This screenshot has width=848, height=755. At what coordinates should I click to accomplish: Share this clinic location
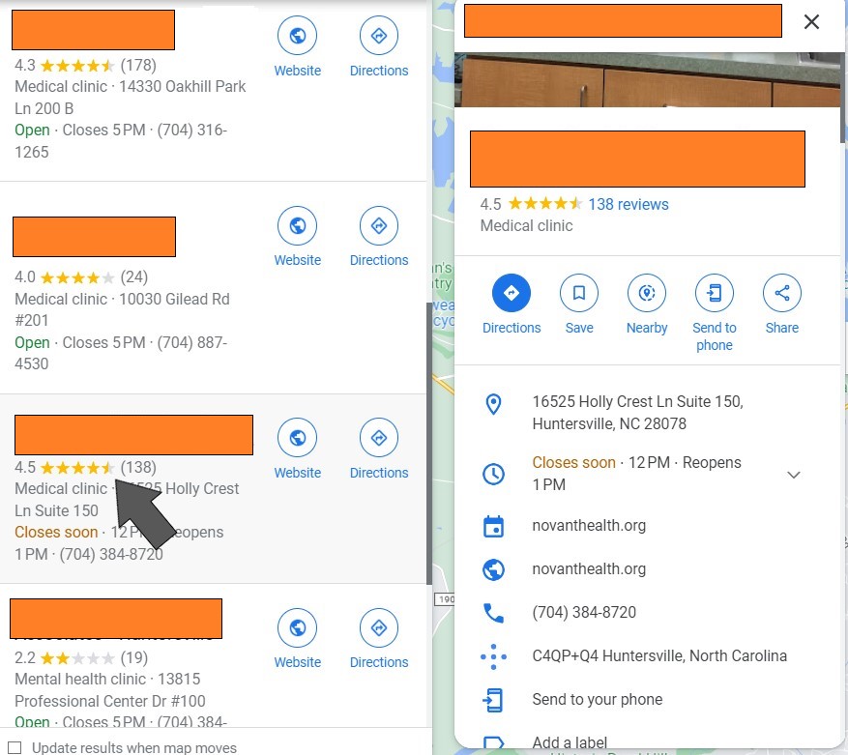pyautogui.click(x=781, y=293)
